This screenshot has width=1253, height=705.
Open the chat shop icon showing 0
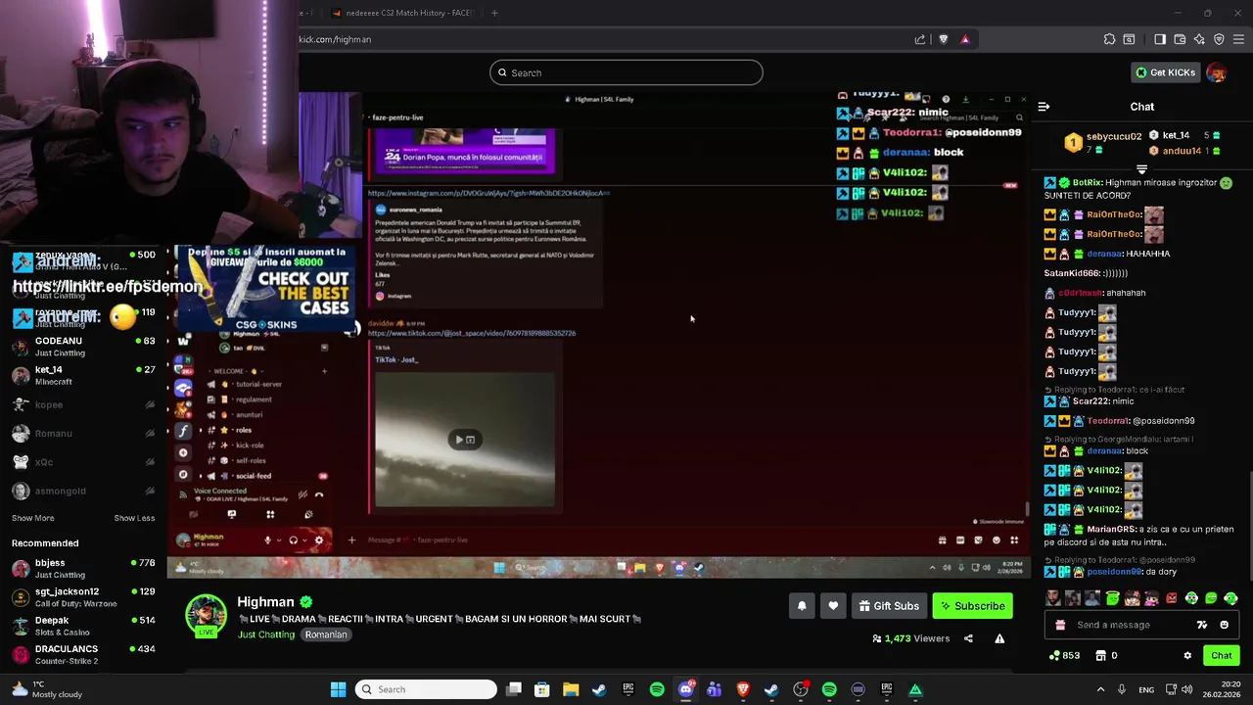tap(1106, 656)
